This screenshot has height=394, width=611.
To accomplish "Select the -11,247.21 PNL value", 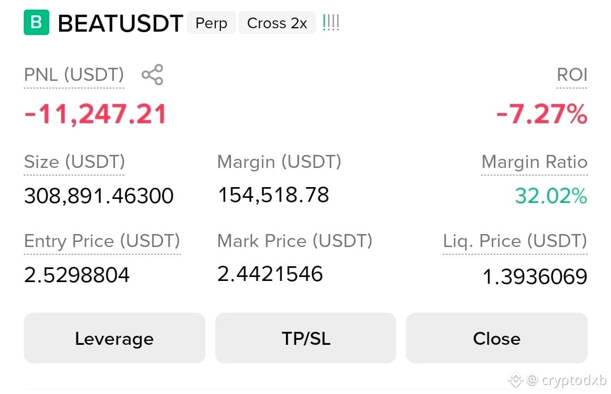I will pyautogui.click(x=96, y=114).
